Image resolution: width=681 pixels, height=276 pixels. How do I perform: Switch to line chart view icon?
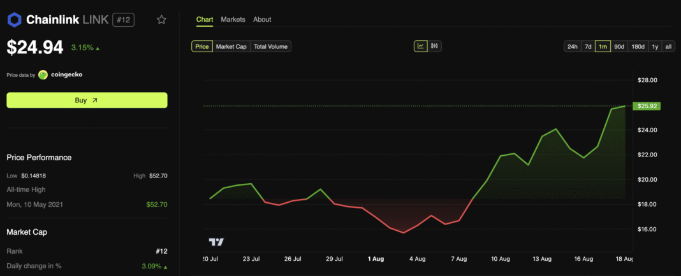(x=421, y=46)
